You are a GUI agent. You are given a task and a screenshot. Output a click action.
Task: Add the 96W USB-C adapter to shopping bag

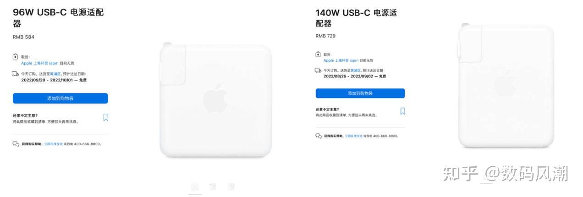[x=60, y=98]
